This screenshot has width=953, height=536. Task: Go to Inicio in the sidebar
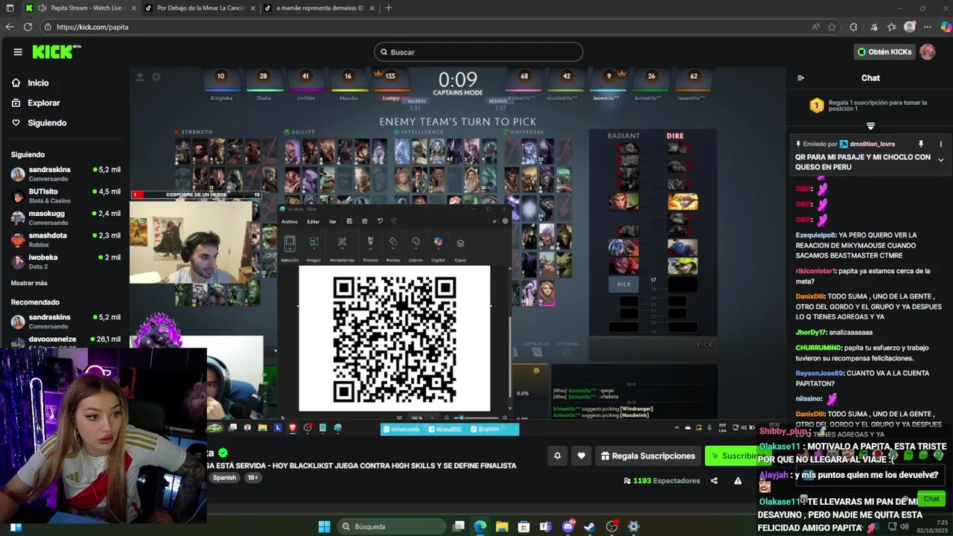[38, 83]
